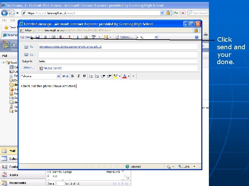This screenshot has width=249, height=186.
Task: Open the HTML message format dropdown
Action: click(156, 37)
